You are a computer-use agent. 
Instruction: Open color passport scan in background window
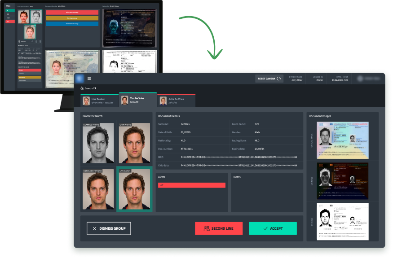coord(72,68)
